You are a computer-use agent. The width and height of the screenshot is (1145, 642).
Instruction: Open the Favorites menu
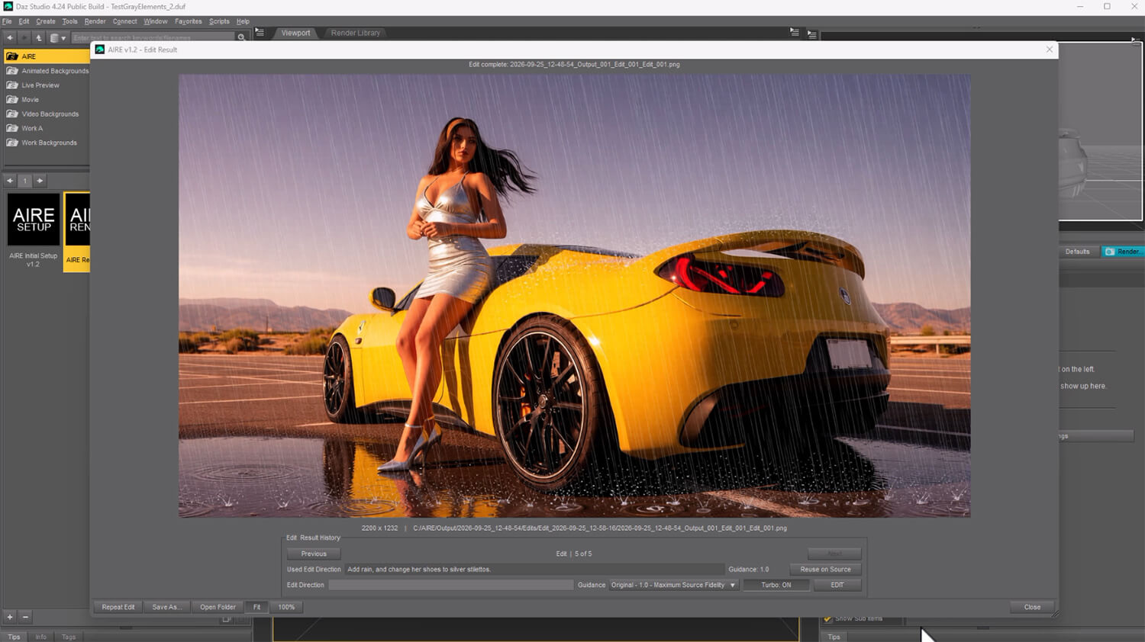tap(188, 21)
